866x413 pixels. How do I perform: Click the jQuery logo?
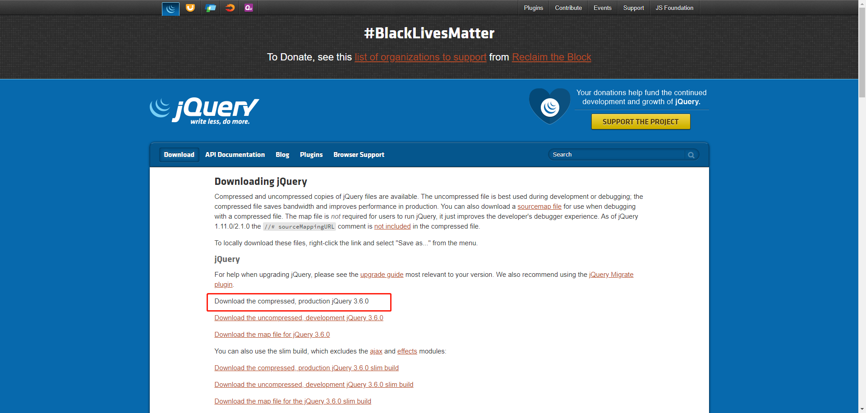[x=204, y=111]
